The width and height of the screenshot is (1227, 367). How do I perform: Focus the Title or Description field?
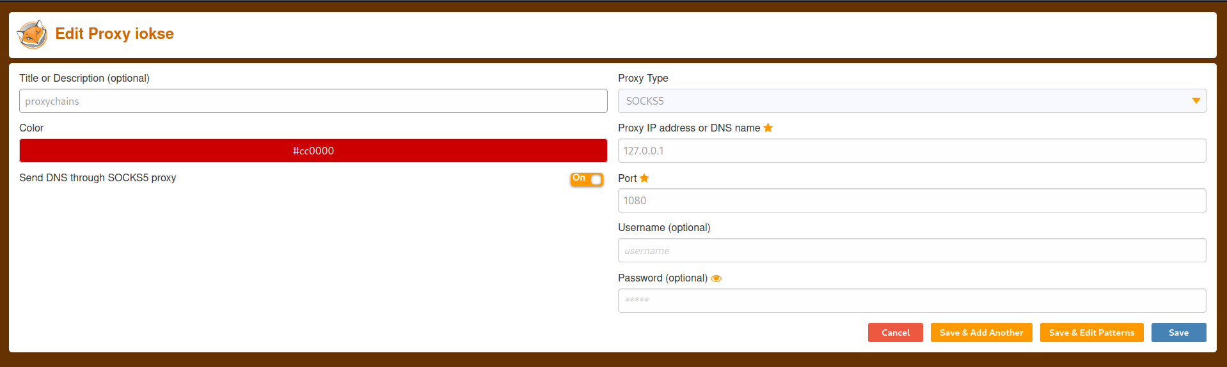(x=313, y=101)
